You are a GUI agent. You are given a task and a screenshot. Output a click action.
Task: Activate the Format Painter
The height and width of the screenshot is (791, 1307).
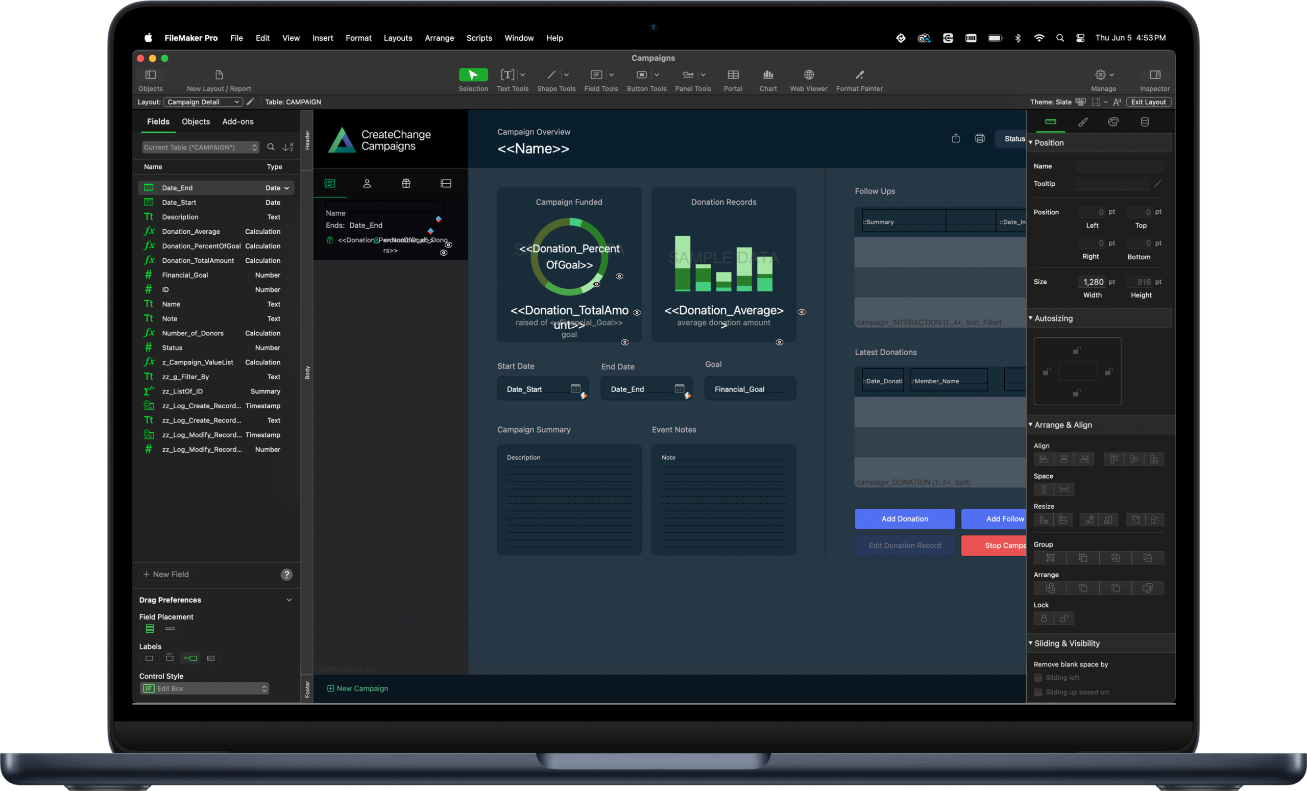859,75
